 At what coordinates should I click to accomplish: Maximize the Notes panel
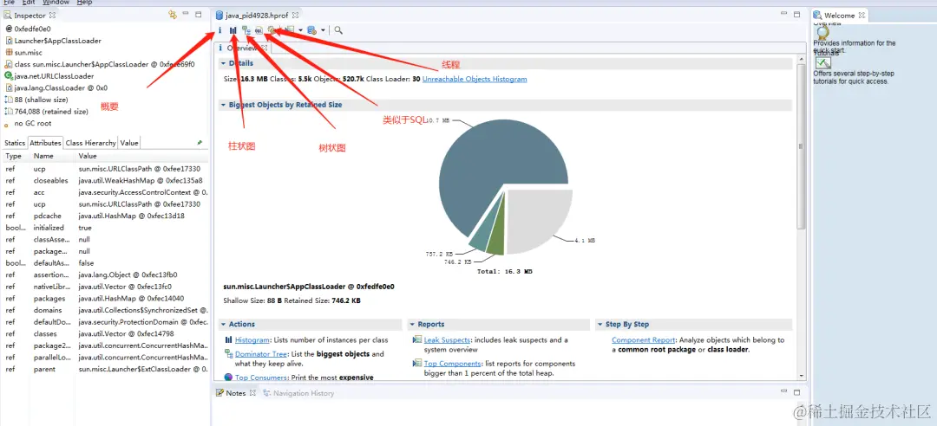[796, 391]
